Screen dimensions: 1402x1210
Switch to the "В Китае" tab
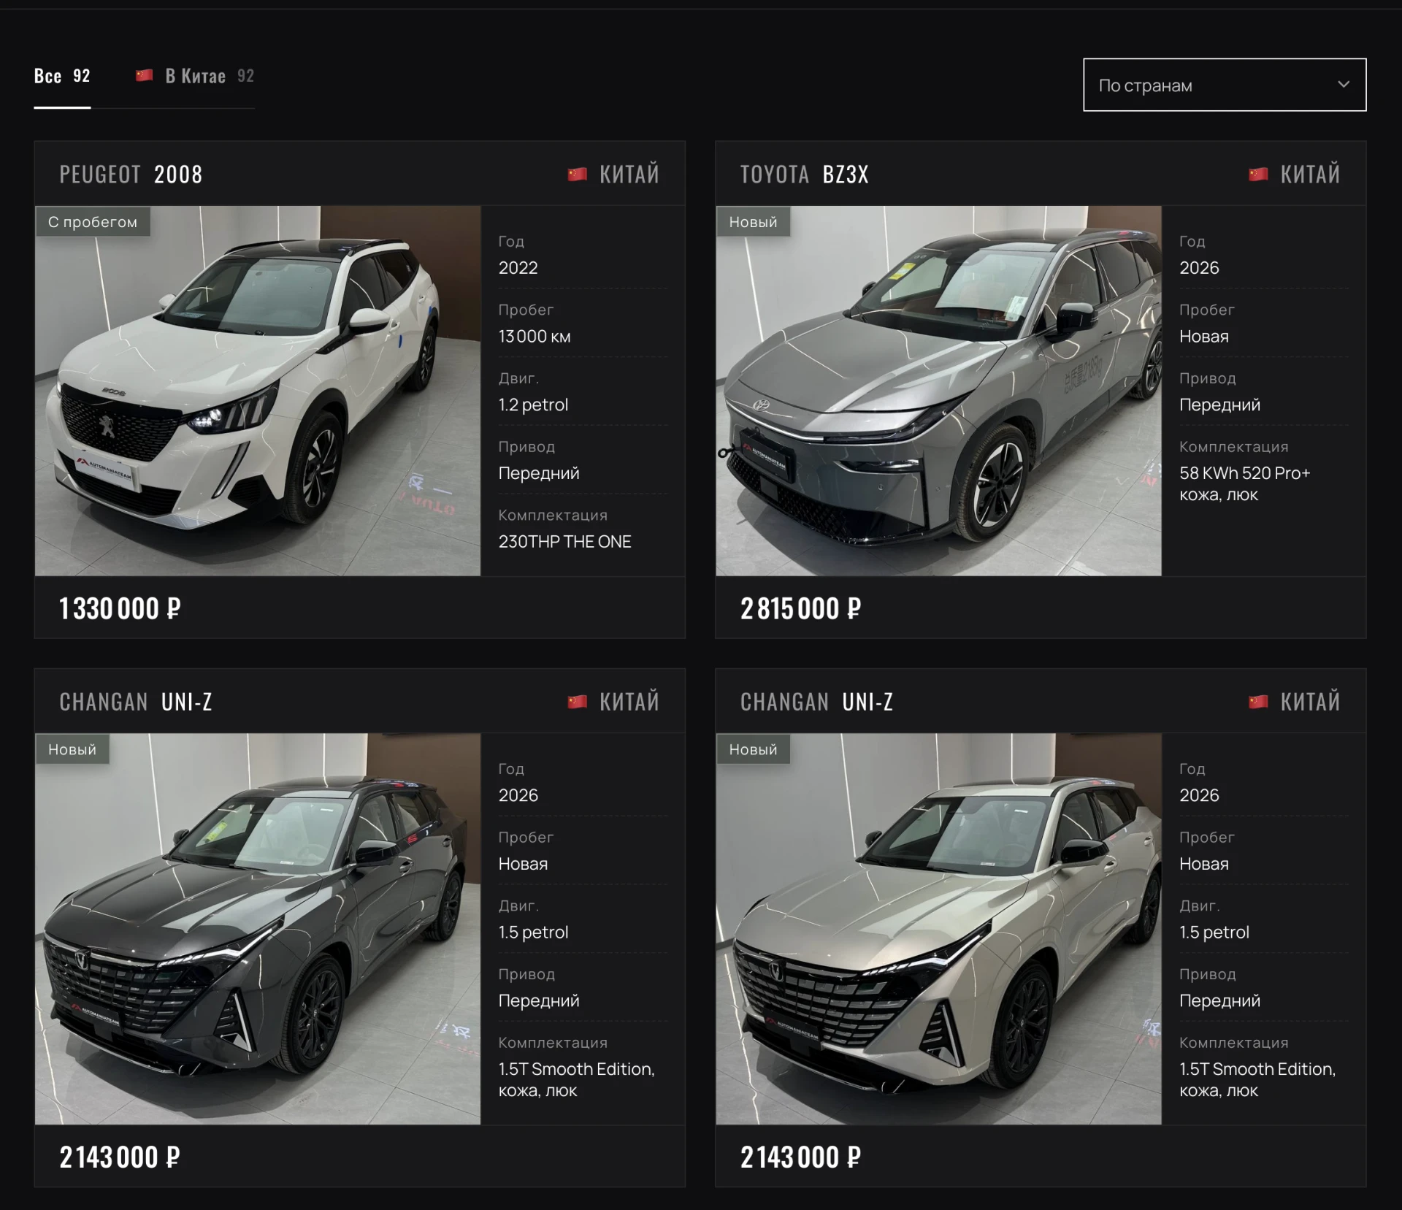(x=195, y=77)
